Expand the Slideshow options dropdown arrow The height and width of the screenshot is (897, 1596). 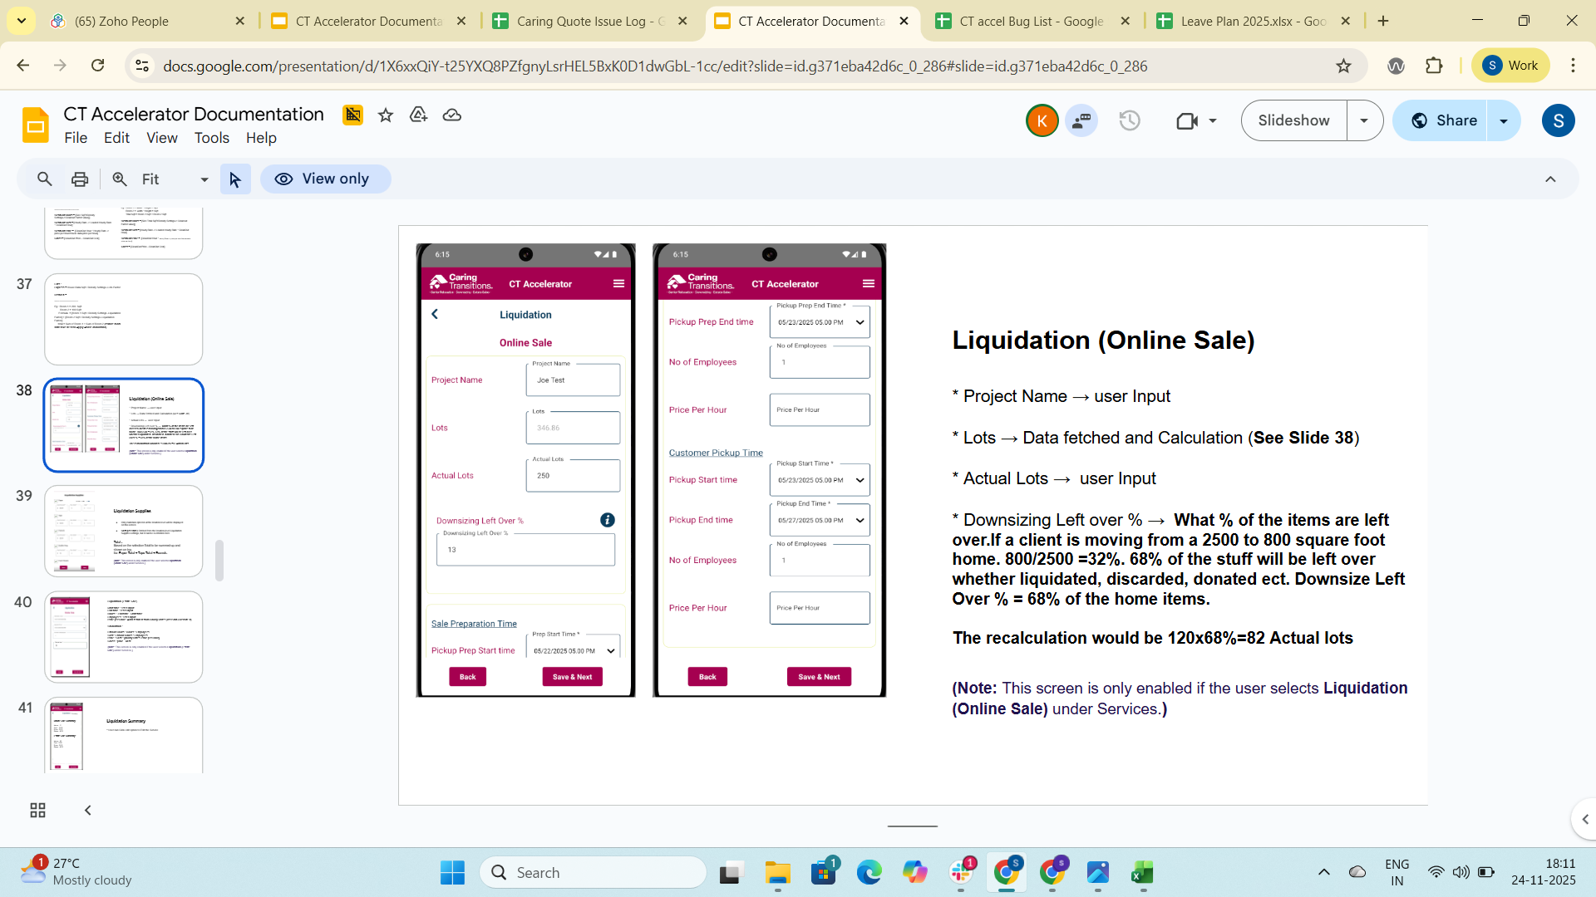[1364, 121]
